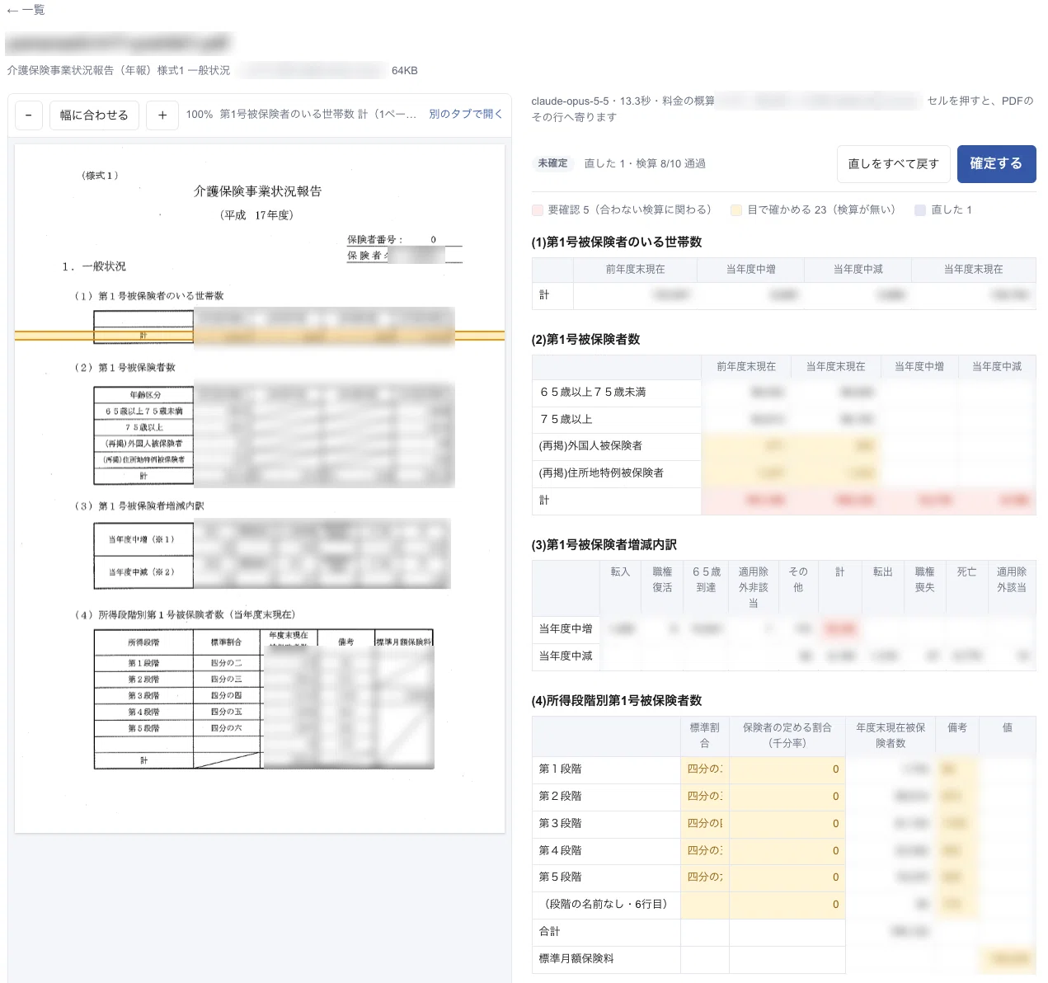Click the 未確定 status badge
Image resolution: width=1048 pixels, height=983 pixels.
(552, 163)
